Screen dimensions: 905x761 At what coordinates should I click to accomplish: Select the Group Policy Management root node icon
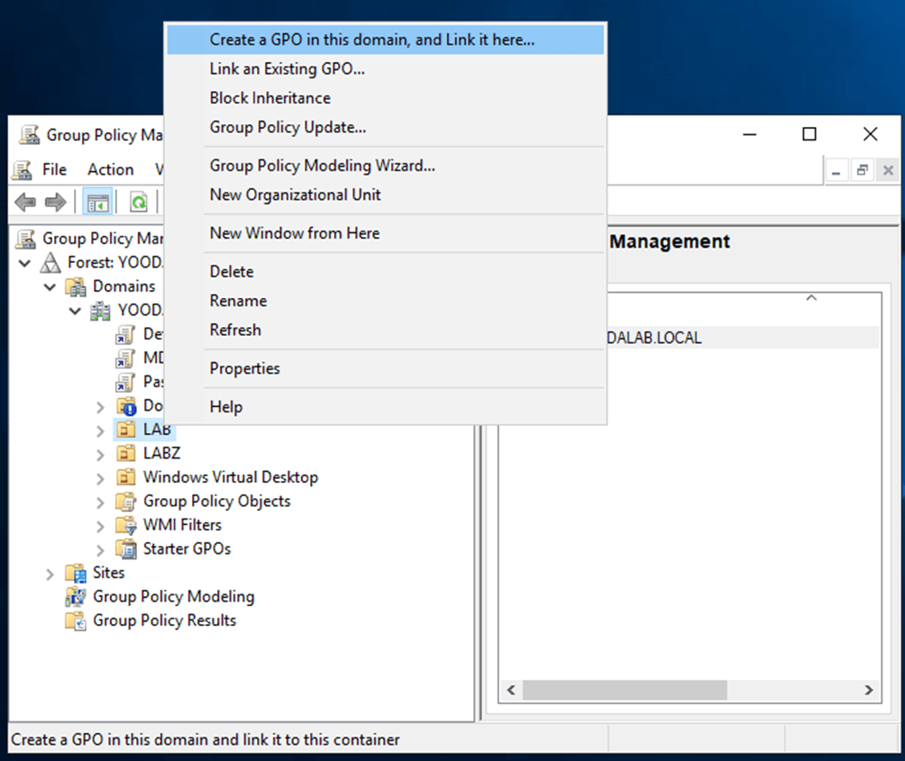(x=25, y=239)
